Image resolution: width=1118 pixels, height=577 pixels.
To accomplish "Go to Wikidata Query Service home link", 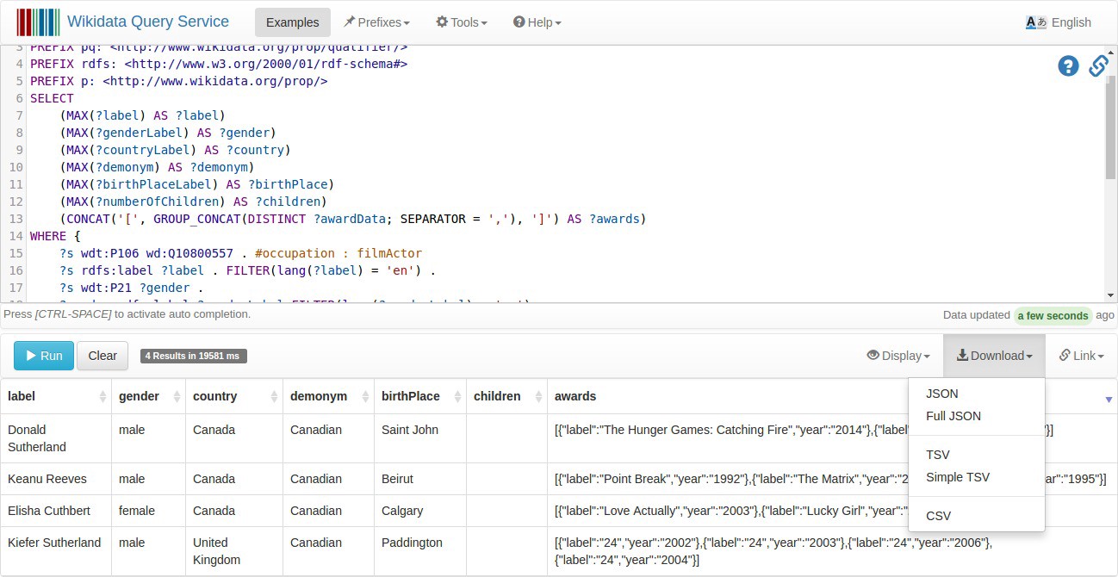I will tap(148, 22).
